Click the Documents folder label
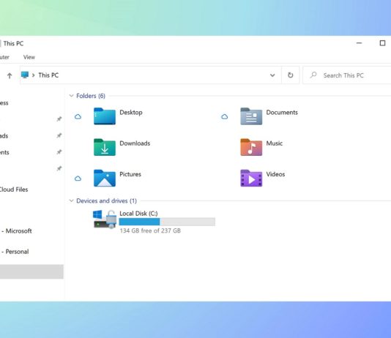391x338 pixels. tap(282, 113)
